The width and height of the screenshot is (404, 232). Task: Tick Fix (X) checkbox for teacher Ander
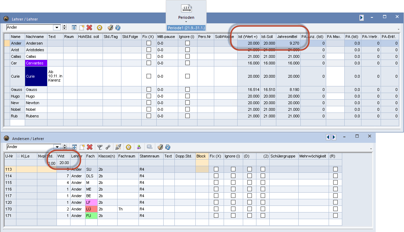pos(149,43)
